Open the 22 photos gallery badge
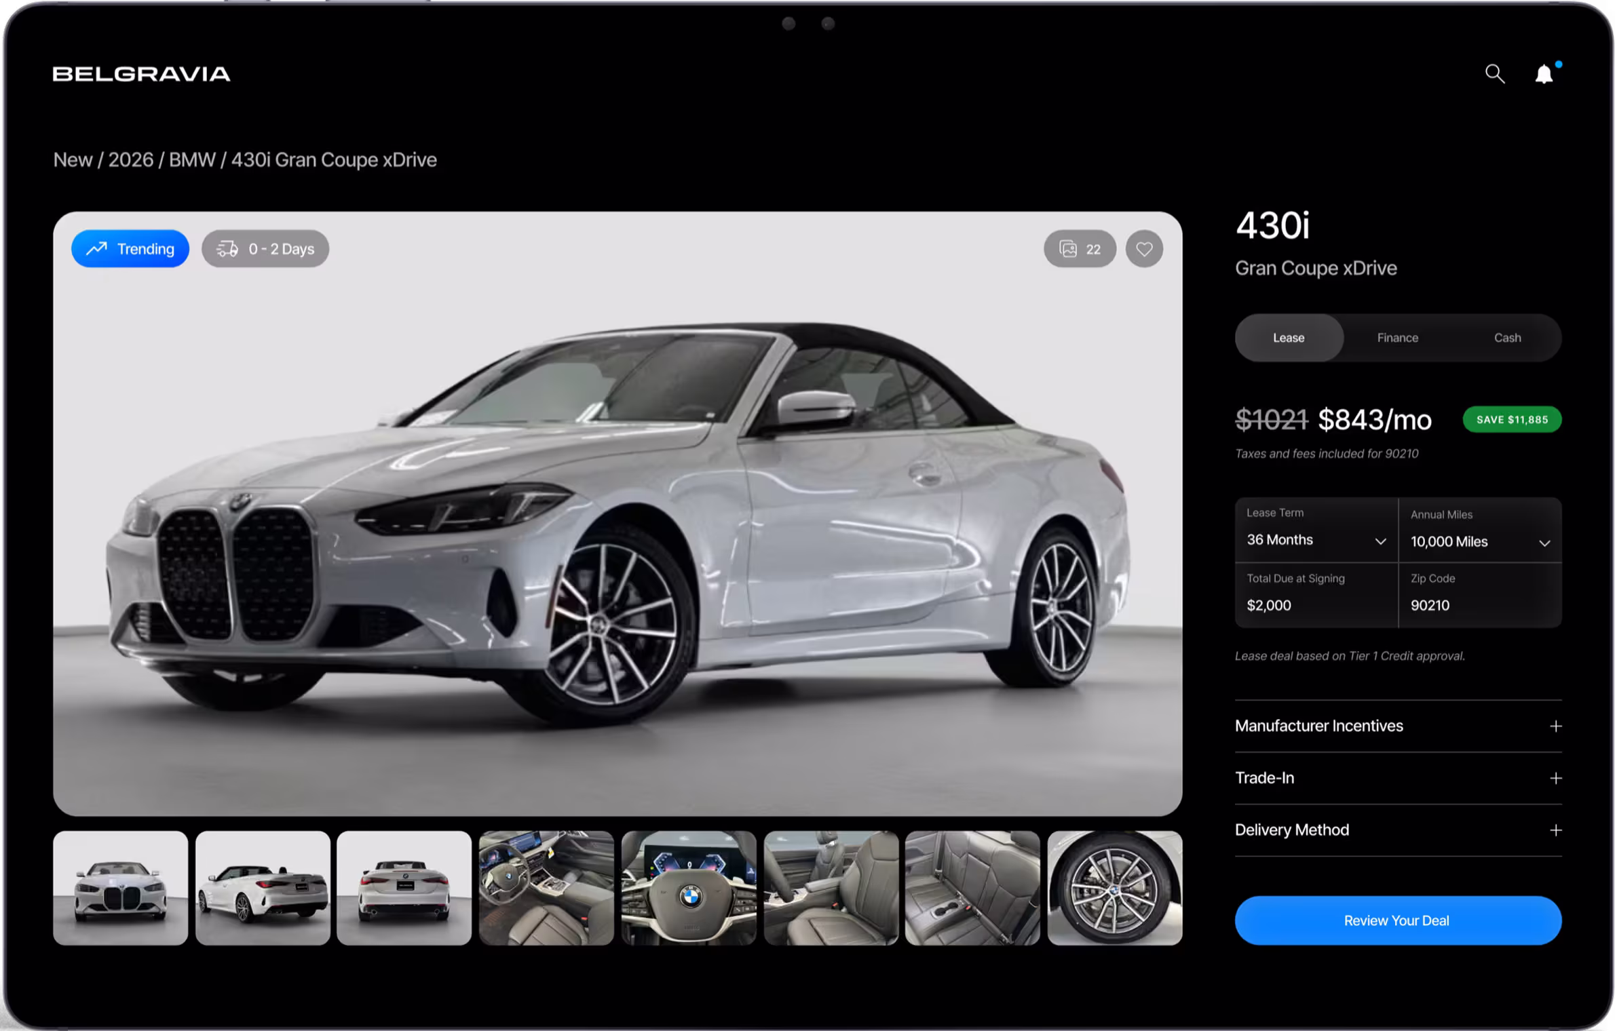This screenshot has width=1615, height=1031. (x=1080, y=249)
